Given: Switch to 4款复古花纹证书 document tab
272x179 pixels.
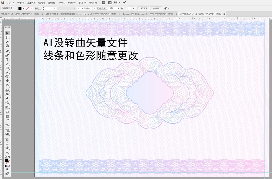Looking at the screenshot, I should tap(81, 14).
